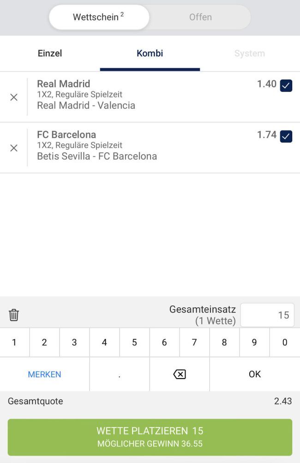300x463 pixels.
Task: Focus the Gesamteinsatz stake input field
Action: tap(267, 315)
